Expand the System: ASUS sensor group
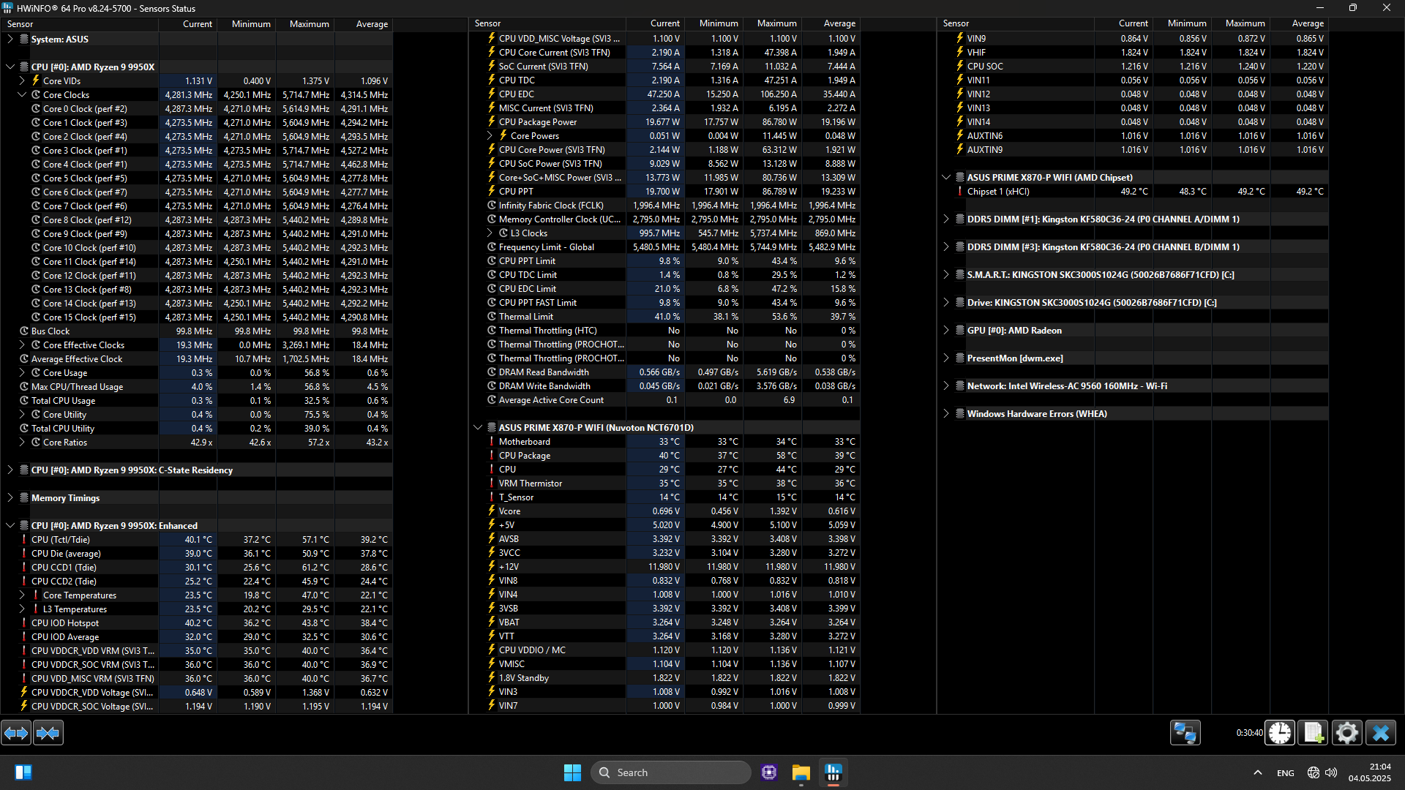1405x790 pixels. (x=10, y=39)
